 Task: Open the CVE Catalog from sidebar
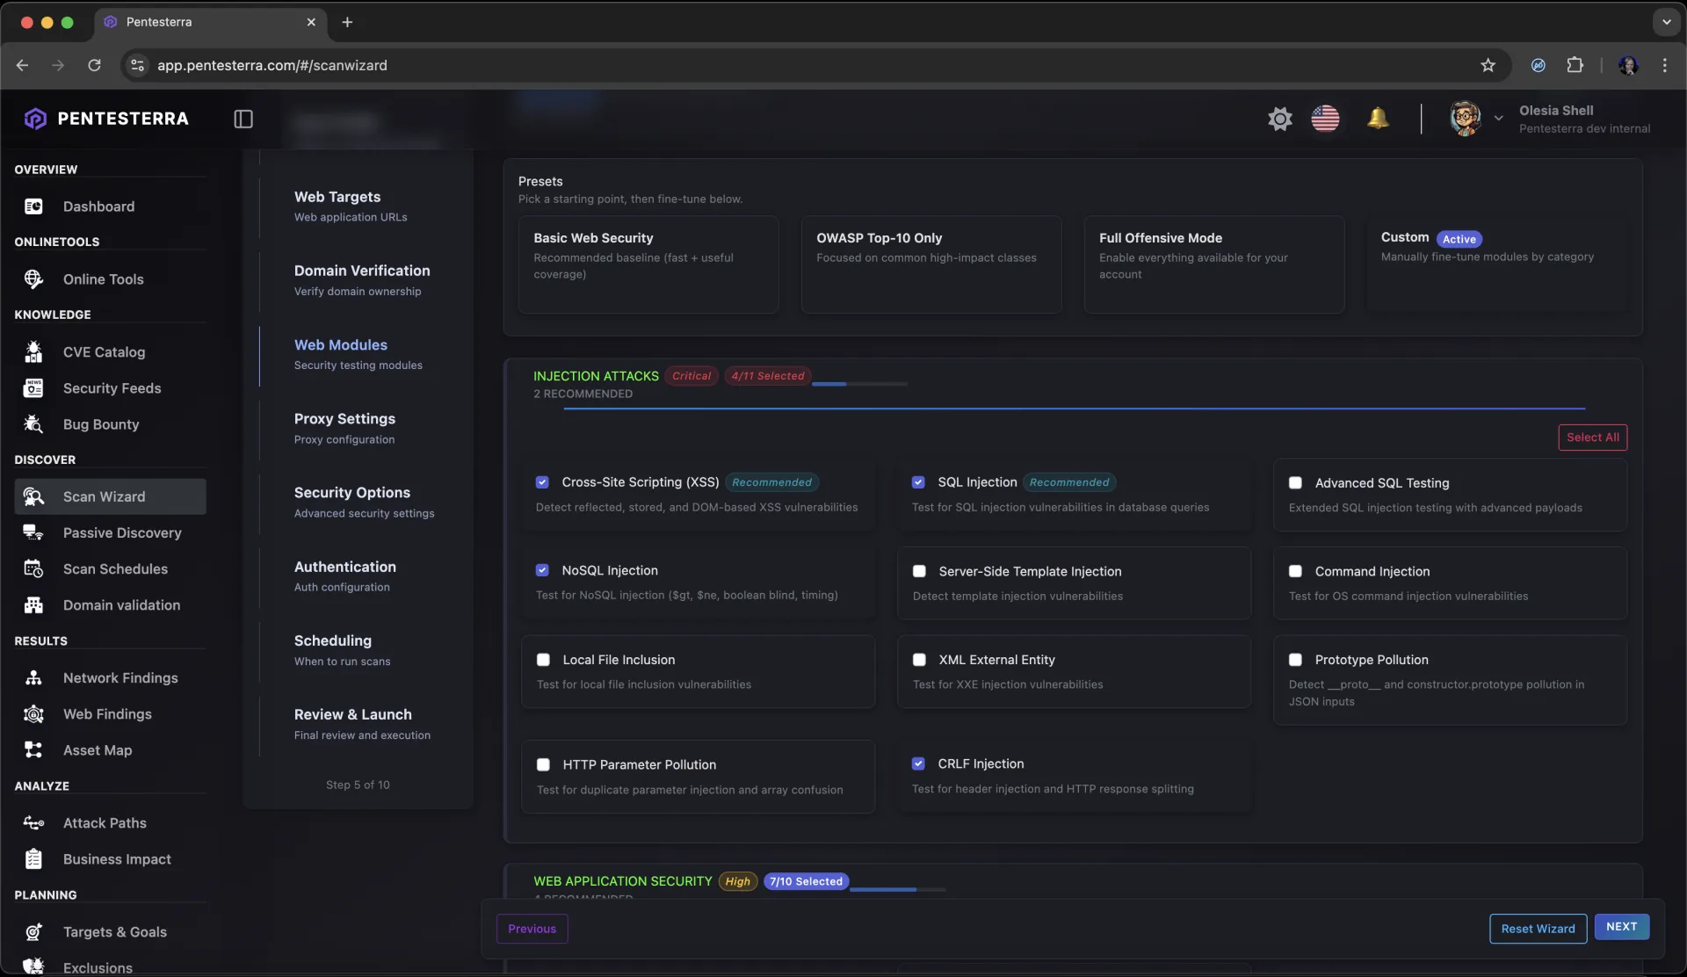[x=104, y=352]
